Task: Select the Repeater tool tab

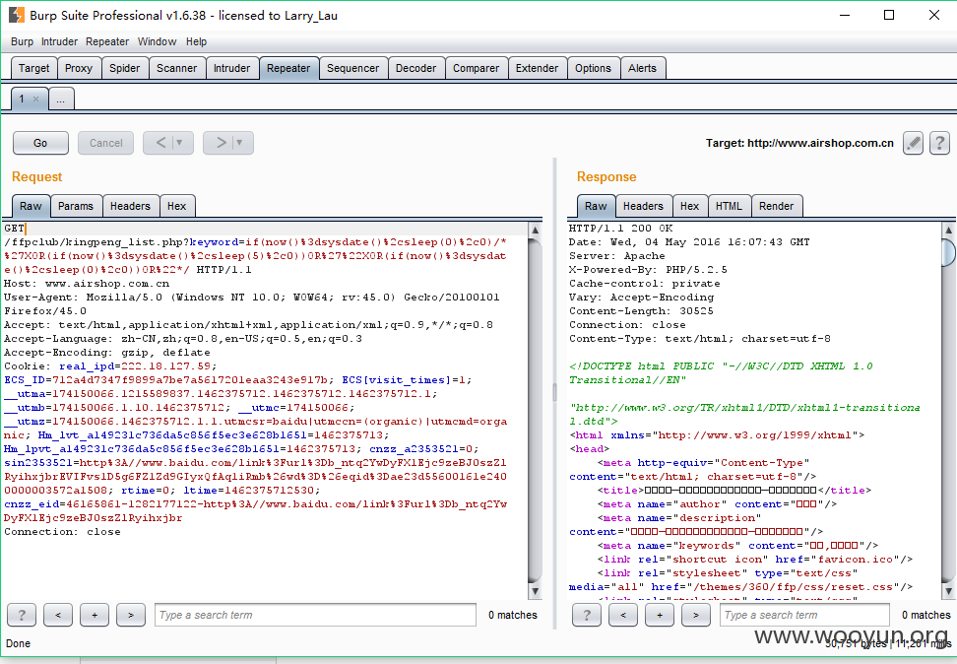Action: pyautogui.click(x=288, y=68)
